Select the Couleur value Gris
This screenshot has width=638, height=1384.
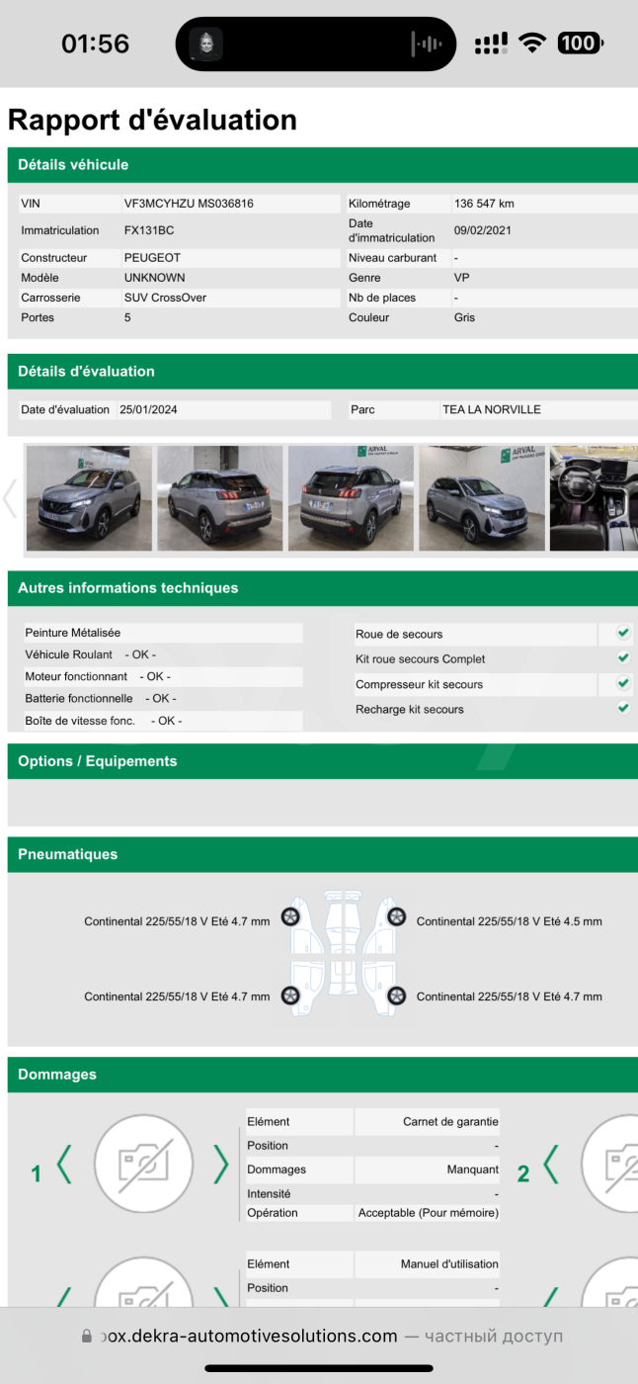pos(464,317)
